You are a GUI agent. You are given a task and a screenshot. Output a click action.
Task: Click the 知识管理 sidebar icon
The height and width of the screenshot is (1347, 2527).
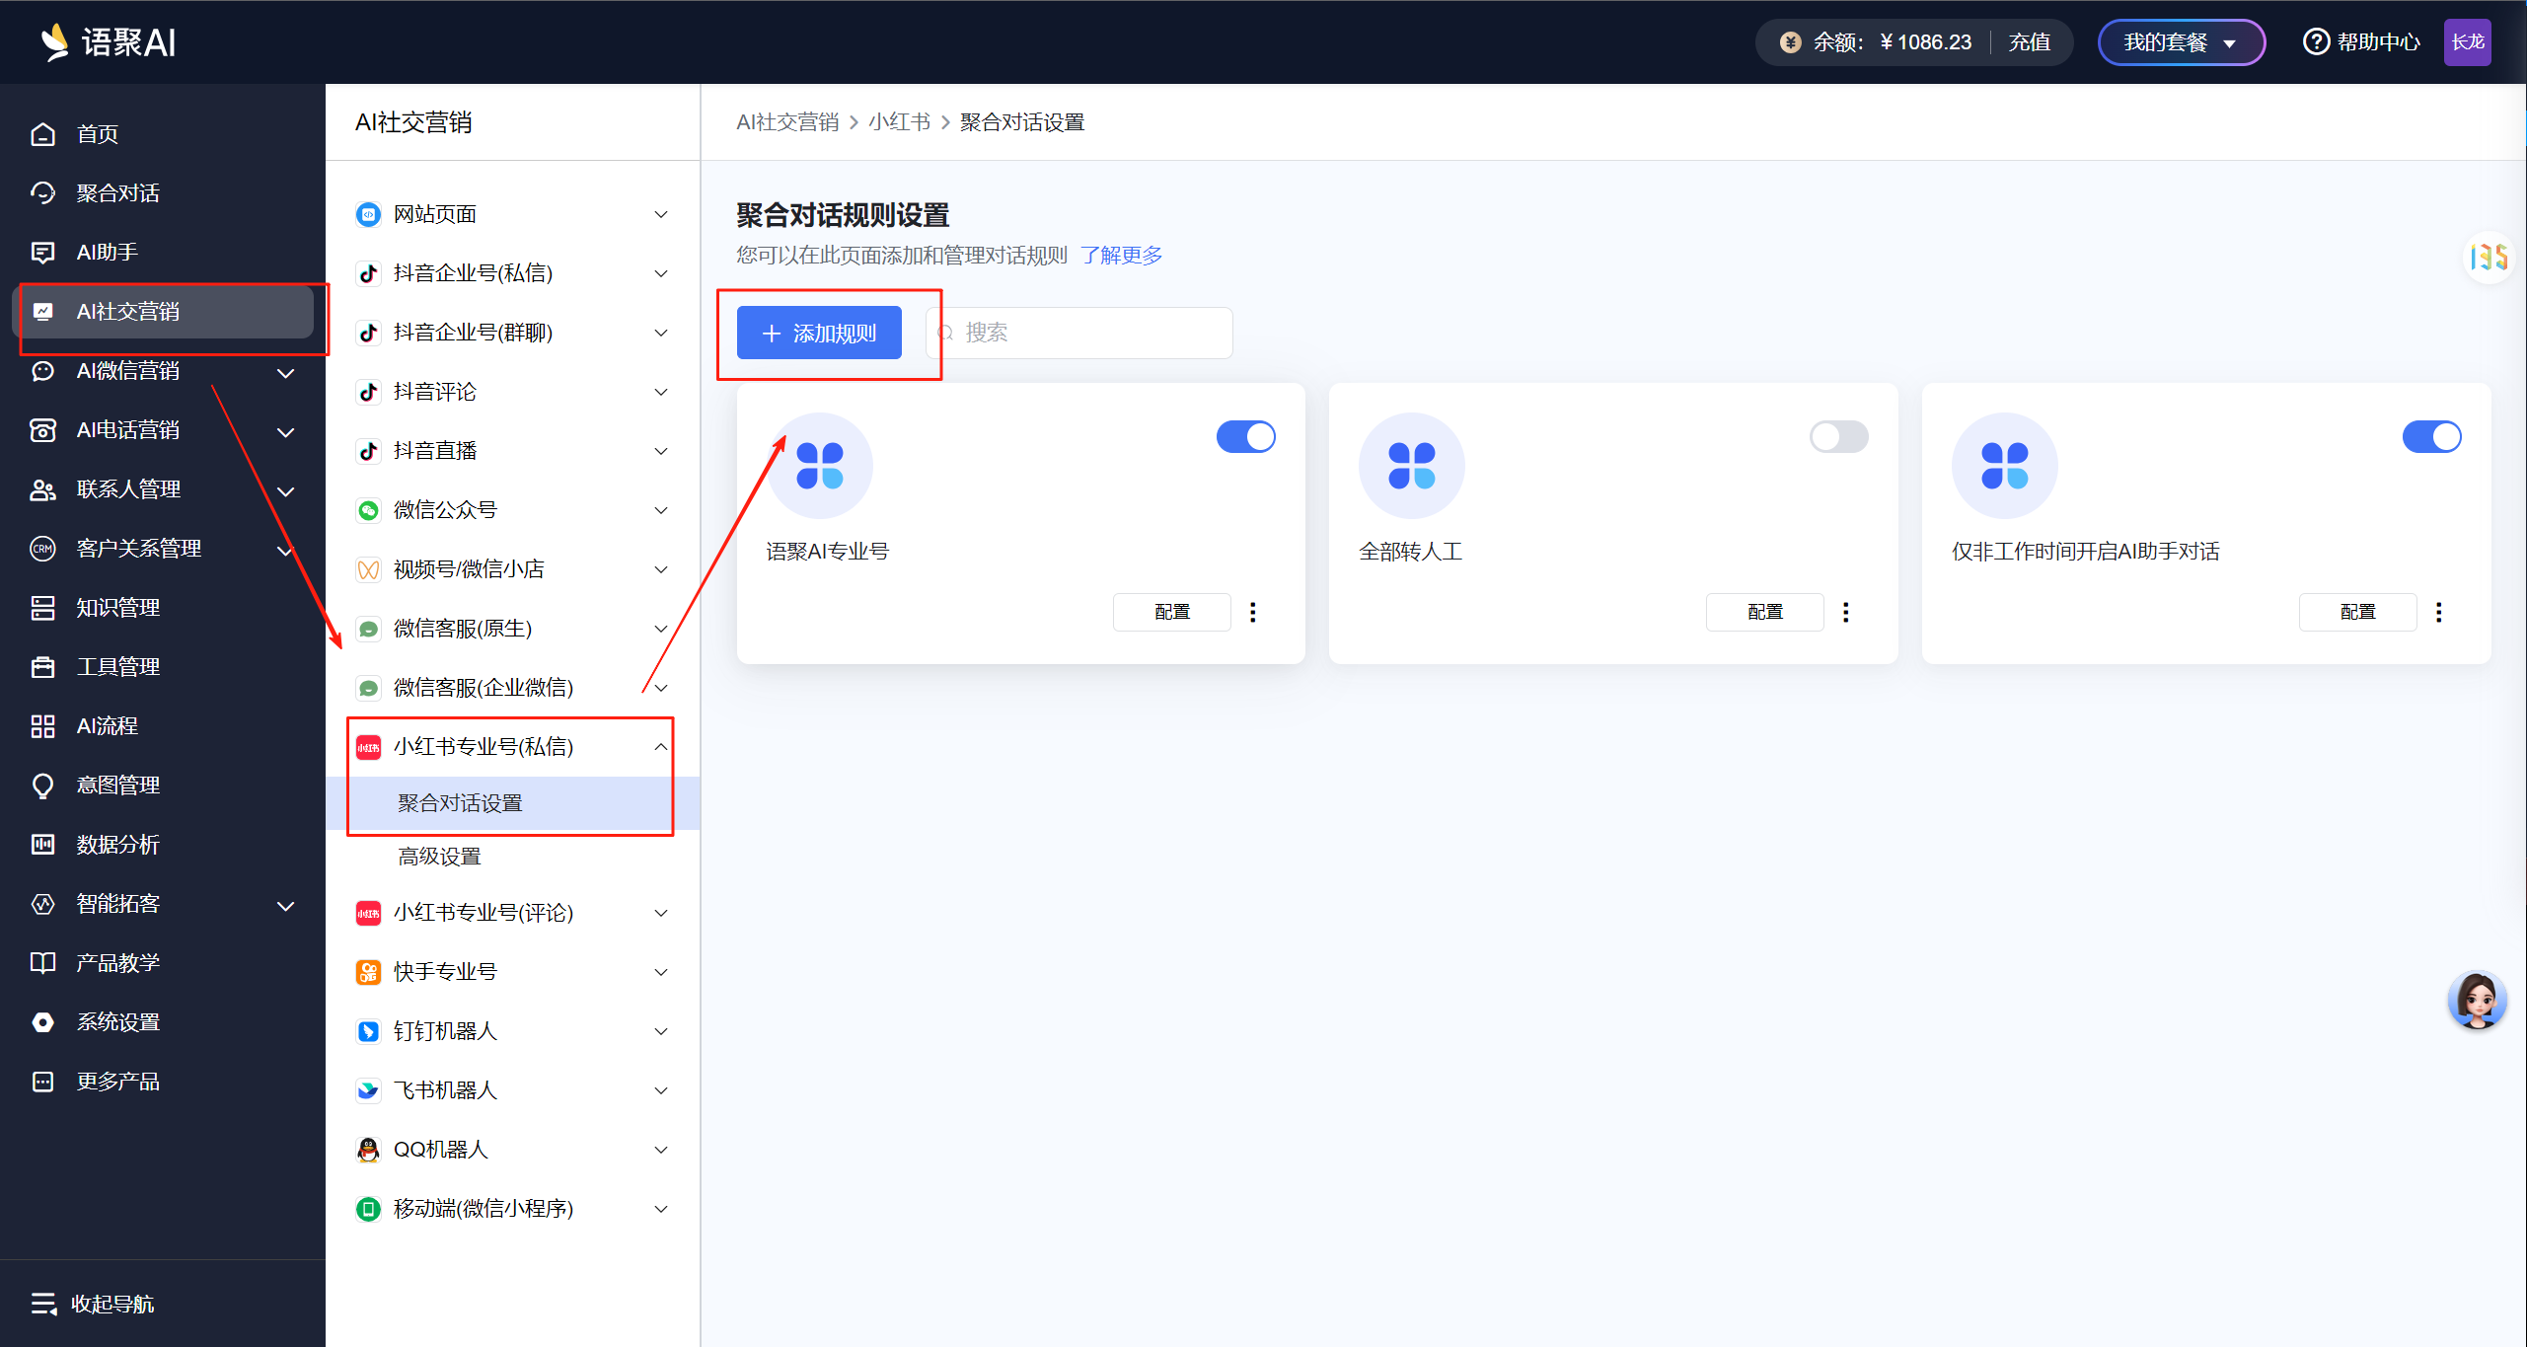(x=42, y=608)
